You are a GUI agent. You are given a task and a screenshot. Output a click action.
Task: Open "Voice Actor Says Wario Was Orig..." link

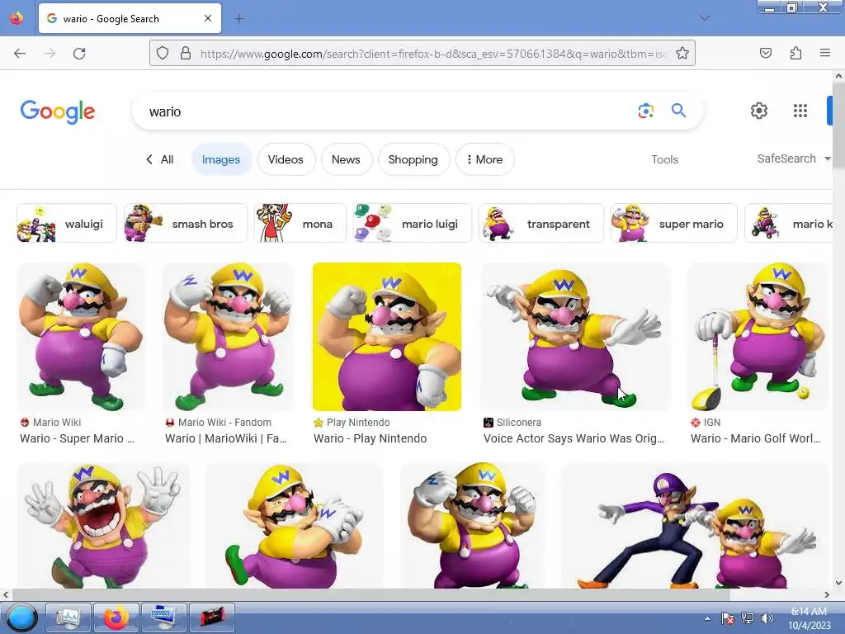coord(574,438)
